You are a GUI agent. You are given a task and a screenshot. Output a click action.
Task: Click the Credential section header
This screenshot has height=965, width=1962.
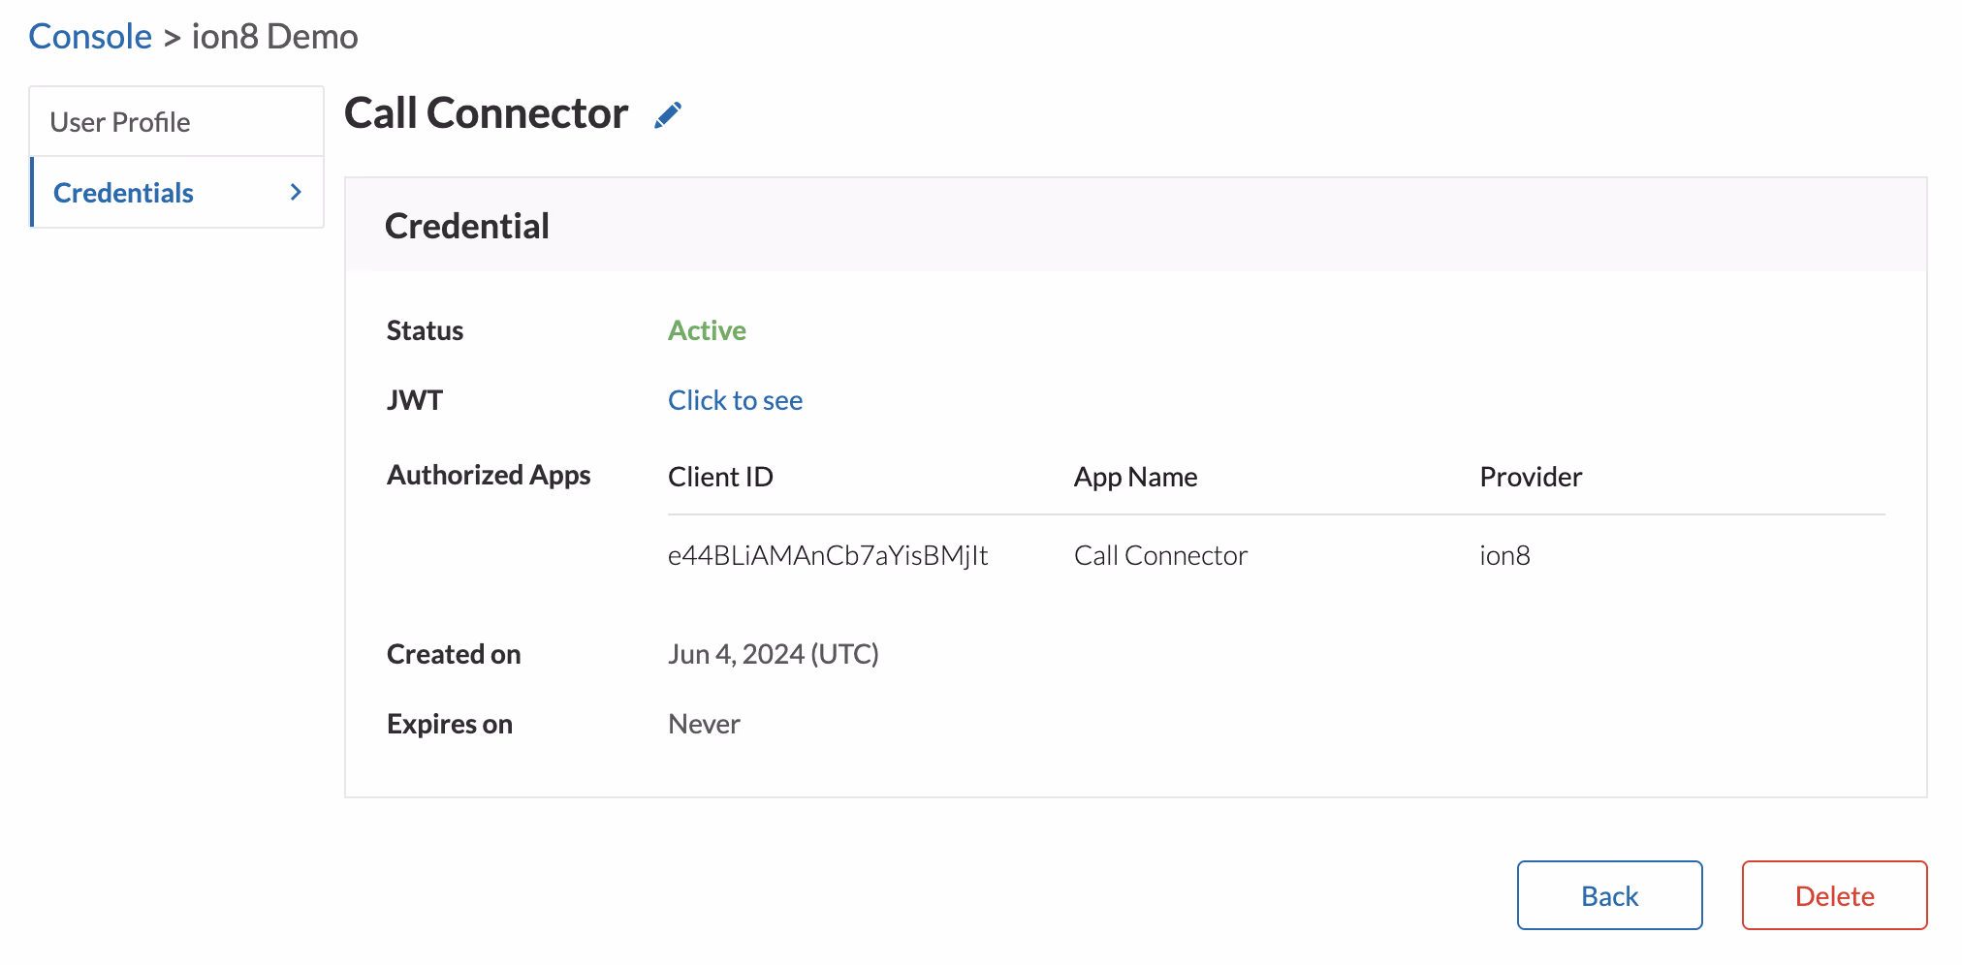click(x=467, y=225)
